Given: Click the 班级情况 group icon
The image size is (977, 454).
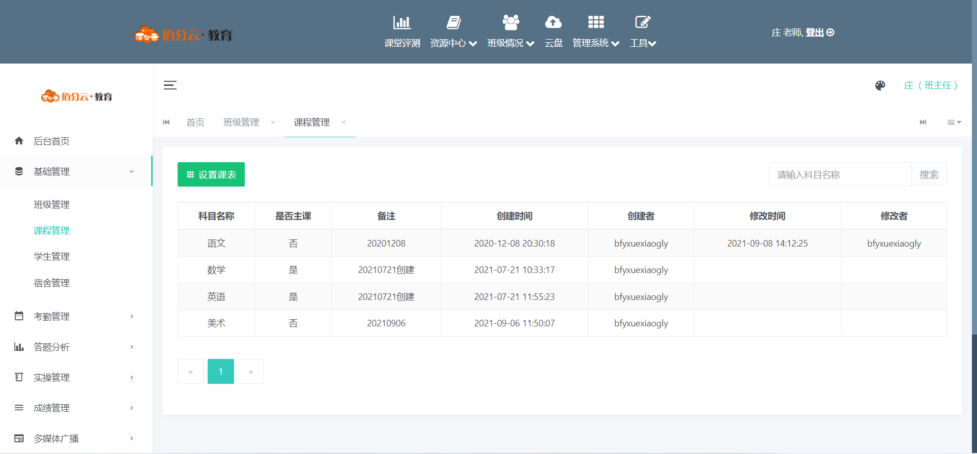Looking at the screenshot, I should (x=511, y=22).
